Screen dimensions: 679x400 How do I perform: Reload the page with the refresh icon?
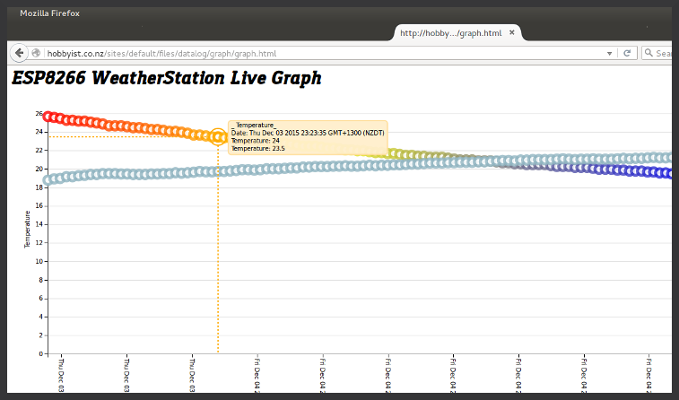point(628,53)
